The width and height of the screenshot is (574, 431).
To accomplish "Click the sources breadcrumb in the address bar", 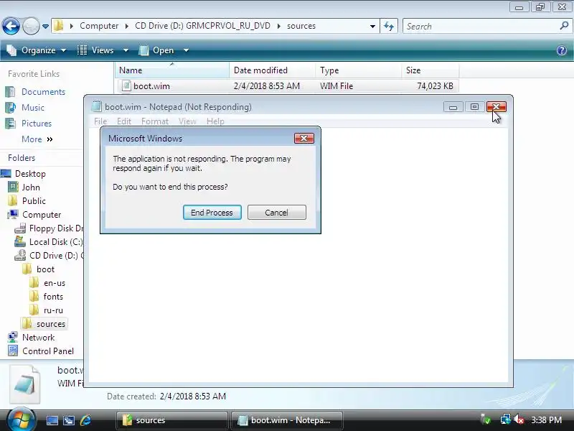I will tap(301, 26).
